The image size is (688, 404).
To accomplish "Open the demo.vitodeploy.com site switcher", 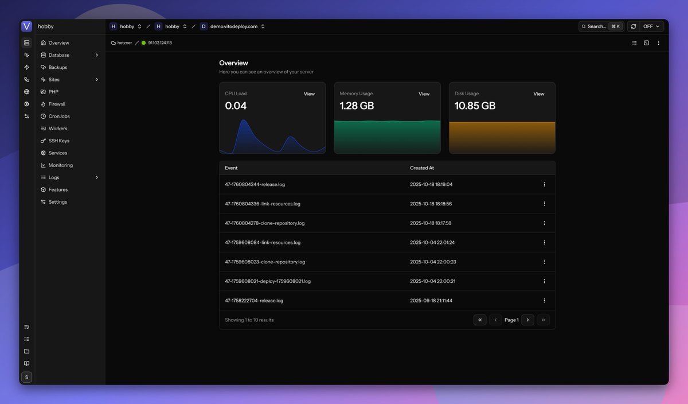I will point(233,26).
